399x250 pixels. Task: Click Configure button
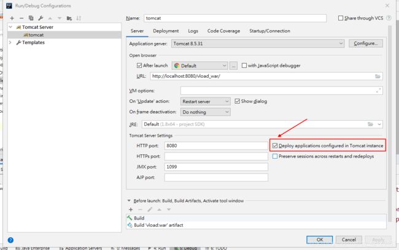click(x=366, y=44)
